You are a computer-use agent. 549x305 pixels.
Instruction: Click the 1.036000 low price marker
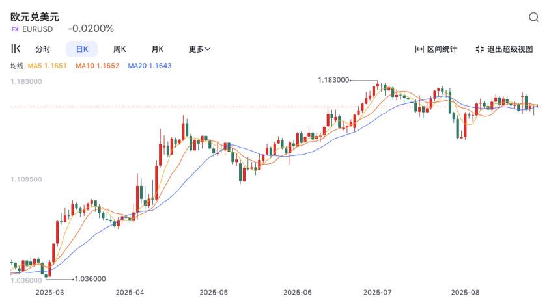(90, 278)
